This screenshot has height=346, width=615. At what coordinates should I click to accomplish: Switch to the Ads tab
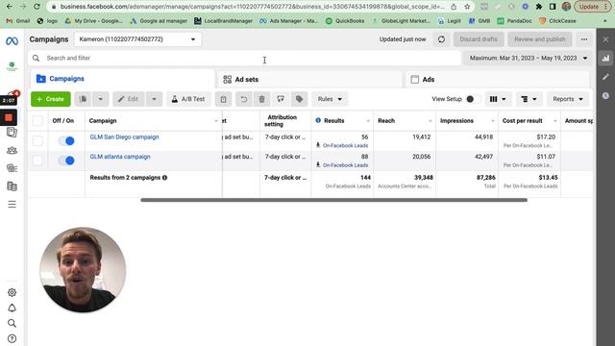click(x=497, y=79)
